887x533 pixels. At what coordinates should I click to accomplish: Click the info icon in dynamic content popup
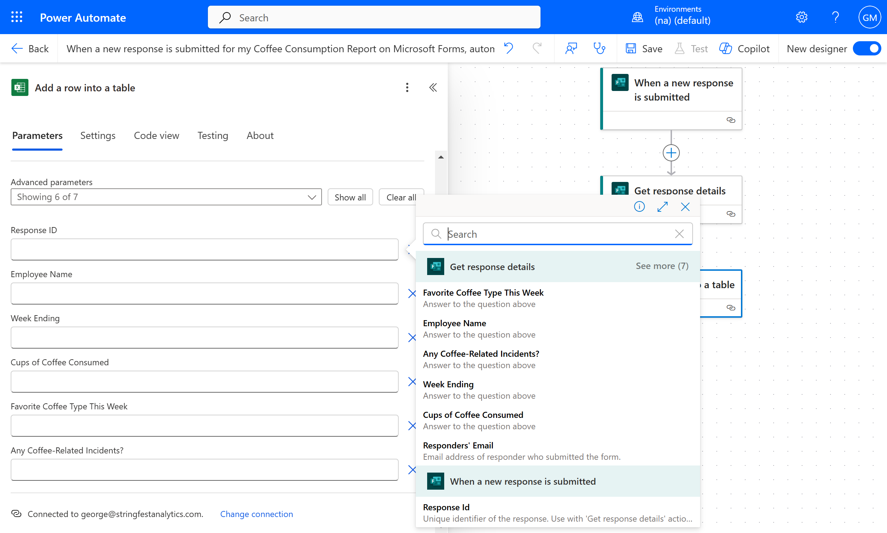[639, 207]
